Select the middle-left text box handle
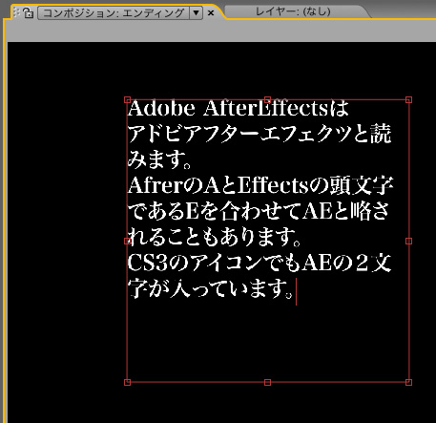This screenshot has width=436, height=423. pyautogui.click(x=127, y=241)
